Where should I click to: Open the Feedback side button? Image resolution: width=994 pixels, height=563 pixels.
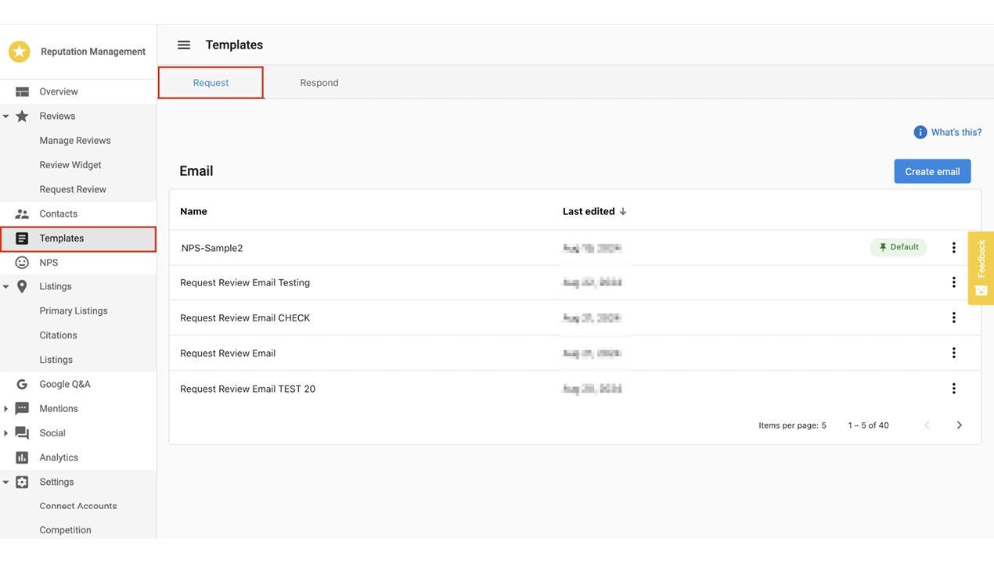click(981, 267)
